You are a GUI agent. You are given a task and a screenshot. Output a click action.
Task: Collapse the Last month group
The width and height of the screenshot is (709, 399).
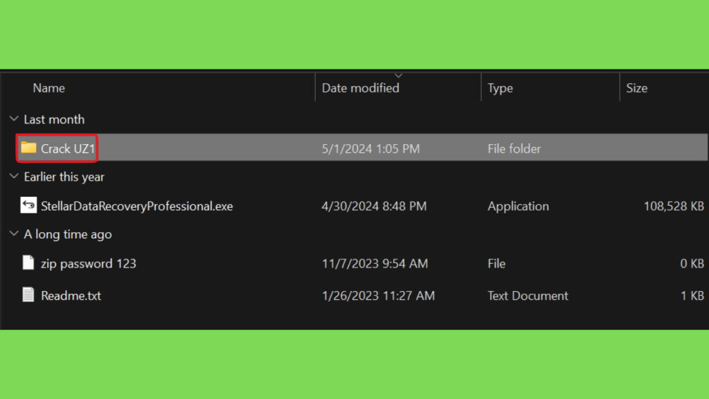coord(14,119)
